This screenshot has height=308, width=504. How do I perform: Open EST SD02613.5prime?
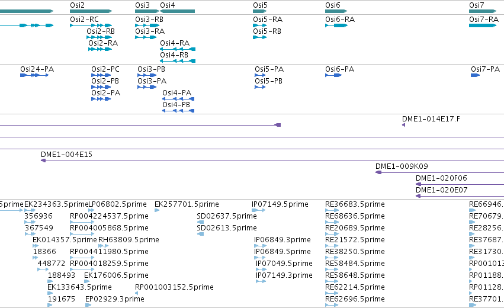227,228
